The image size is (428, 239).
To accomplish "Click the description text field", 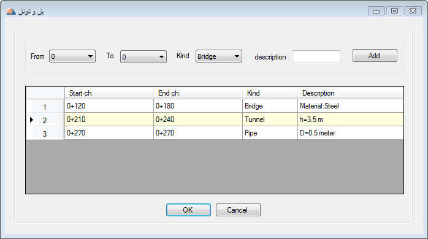I will click(316, 56).
